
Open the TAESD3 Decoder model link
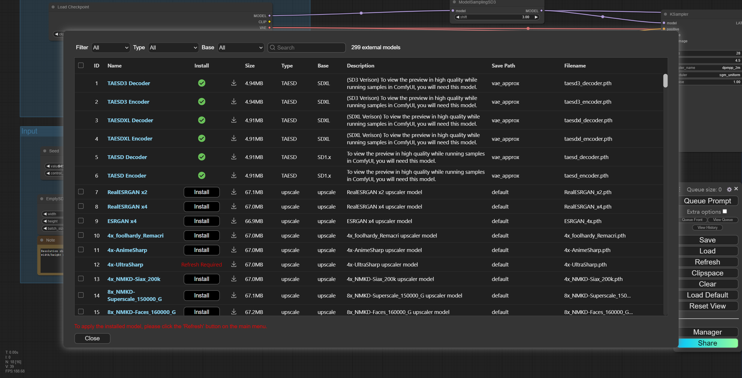click(129, 83)
